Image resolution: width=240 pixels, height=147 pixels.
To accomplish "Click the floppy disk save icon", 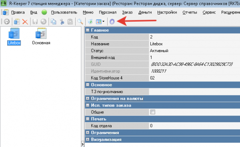I will point(35,22).
